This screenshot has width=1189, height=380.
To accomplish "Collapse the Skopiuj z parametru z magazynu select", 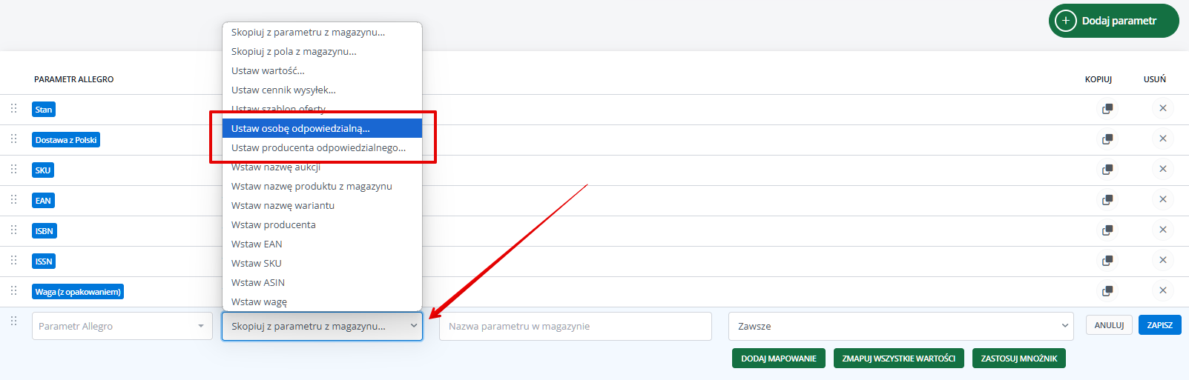I will pyautogui.click(x=322, y=326).
